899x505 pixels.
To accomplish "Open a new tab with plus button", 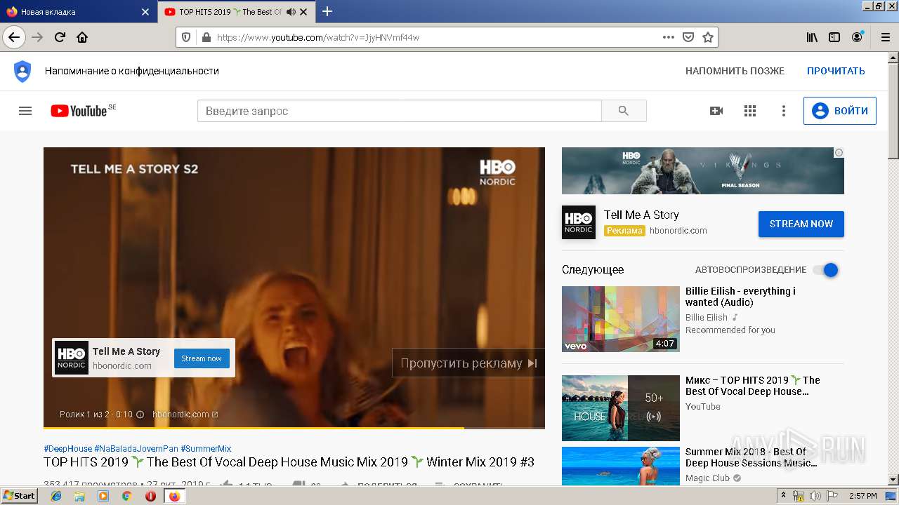I will click(327, 11).
